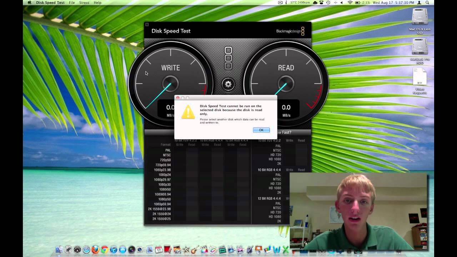
Task: Open the File menu
Action: (72, 2)
